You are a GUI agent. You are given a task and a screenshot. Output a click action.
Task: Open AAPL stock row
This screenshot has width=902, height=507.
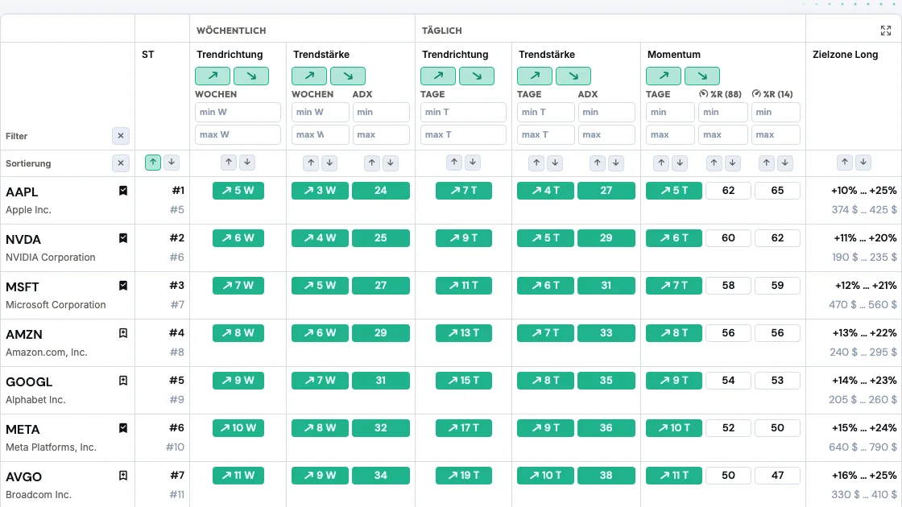[x=451, y=200]
